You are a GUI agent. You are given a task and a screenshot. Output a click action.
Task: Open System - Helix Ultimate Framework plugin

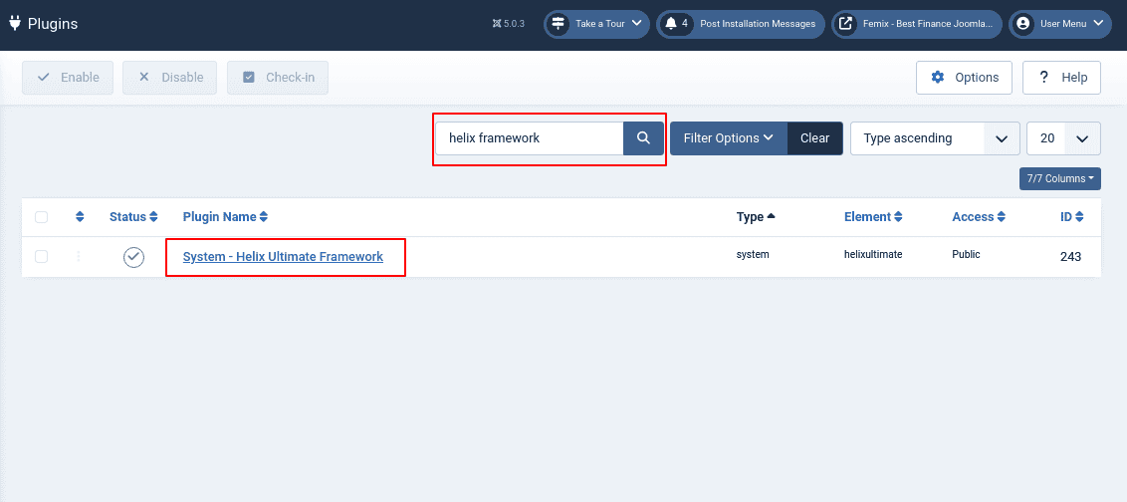[x=283, y=257]
